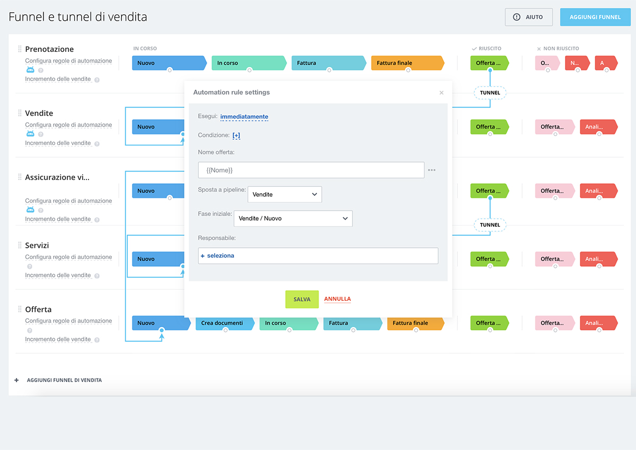Open Servizi 'Configura regole di automazione' link
The image size is (636, 450).
pos(68,257)
